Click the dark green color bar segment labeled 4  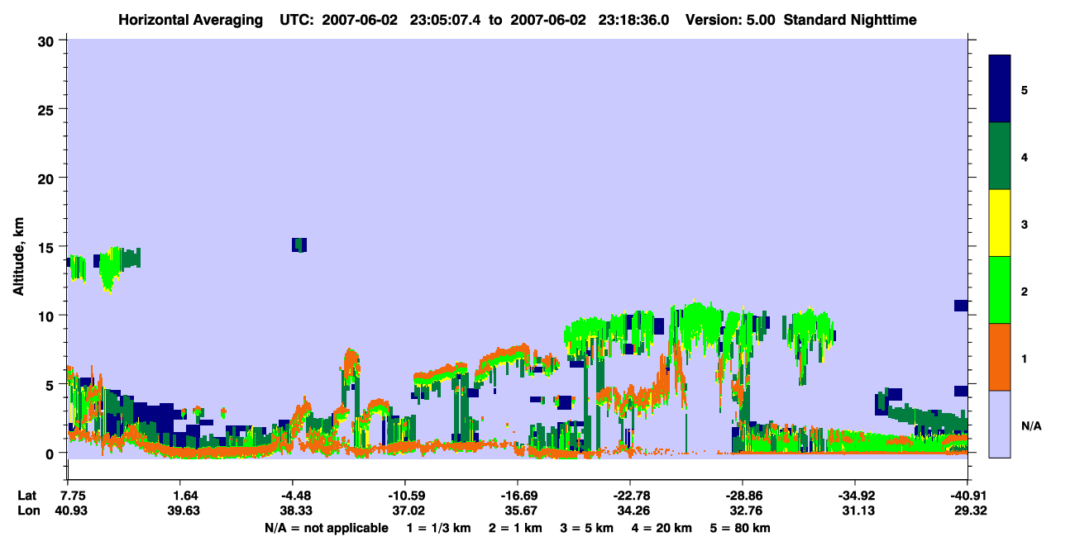(x=1000, y=156)
